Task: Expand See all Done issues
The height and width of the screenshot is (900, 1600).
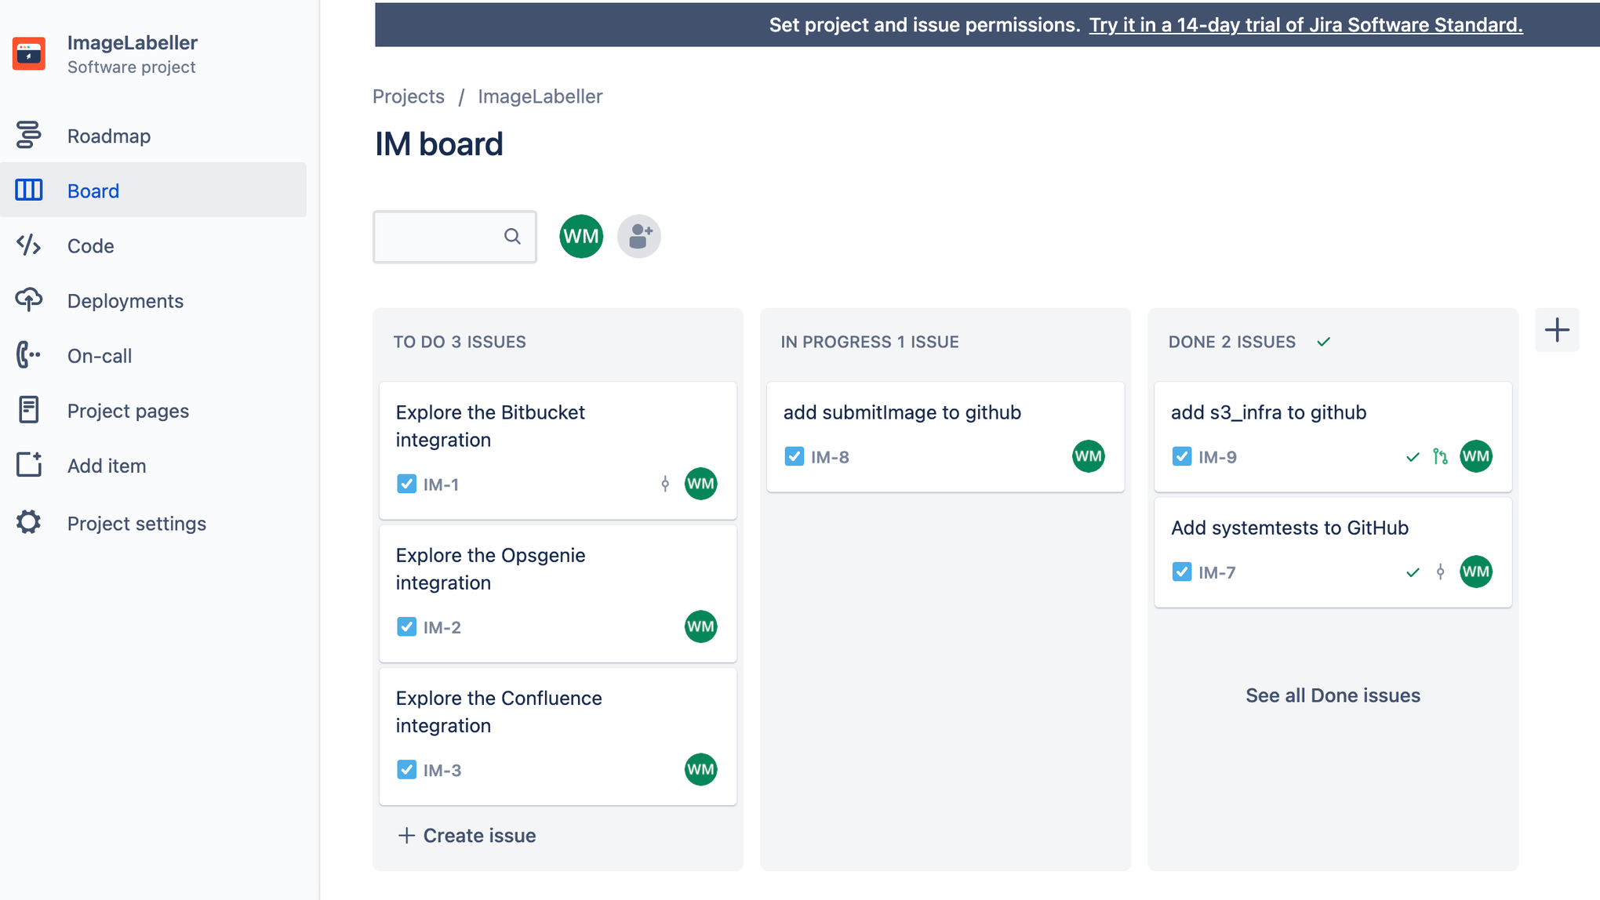Action: coord(1333,695)
